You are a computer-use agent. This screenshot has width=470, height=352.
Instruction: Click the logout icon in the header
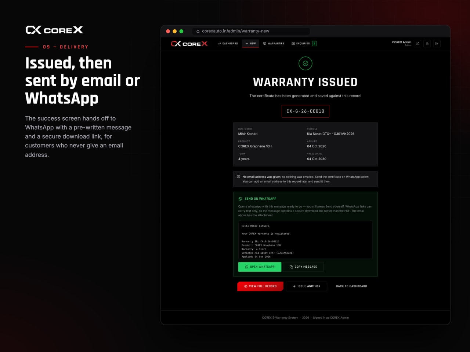pyautogui.click(x=437, y=44)
